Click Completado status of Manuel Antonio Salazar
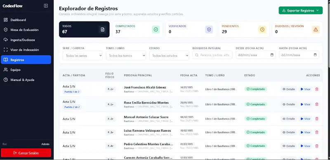The width and height of the screenshot is (330, 160). pos(256,119)
